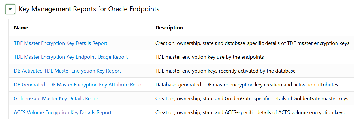The width and height of the screenshot is (361, 124).
Task: Open TDE Master Encryption Key Endpoint Usage Report
Action: (x=71, y=57)
